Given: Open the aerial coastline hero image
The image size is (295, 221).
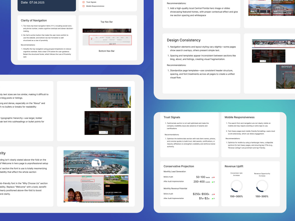Looking at the screenshot, I should coord(96,162).
